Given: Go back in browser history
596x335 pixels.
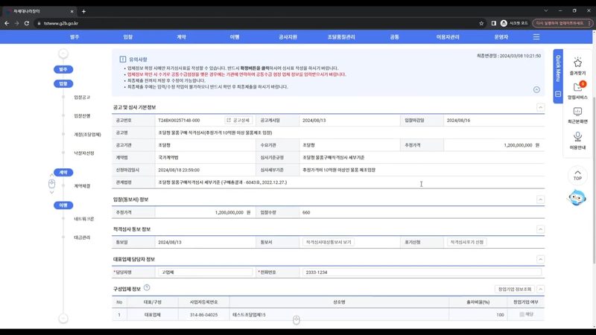Looking at the screenshot, I should 7,23.
